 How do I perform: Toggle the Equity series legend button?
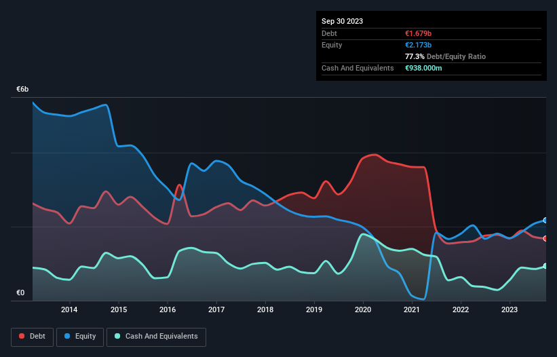click(x=80, y=337)
